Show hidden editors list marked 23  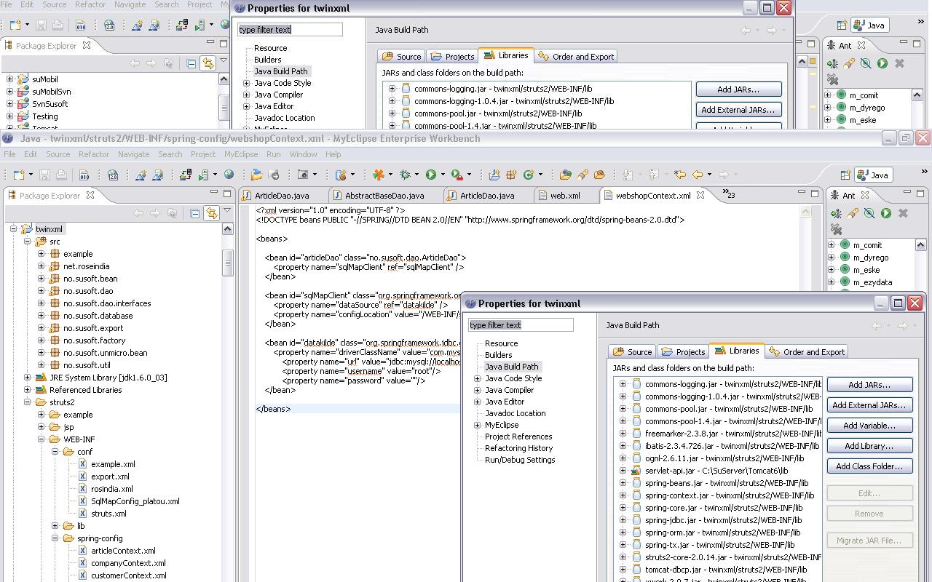click(x=728, y=194)
